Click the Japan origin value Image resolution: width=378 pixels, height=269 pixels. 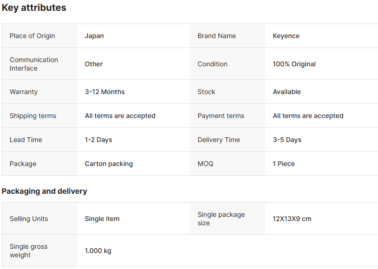[x=94, y=36]
